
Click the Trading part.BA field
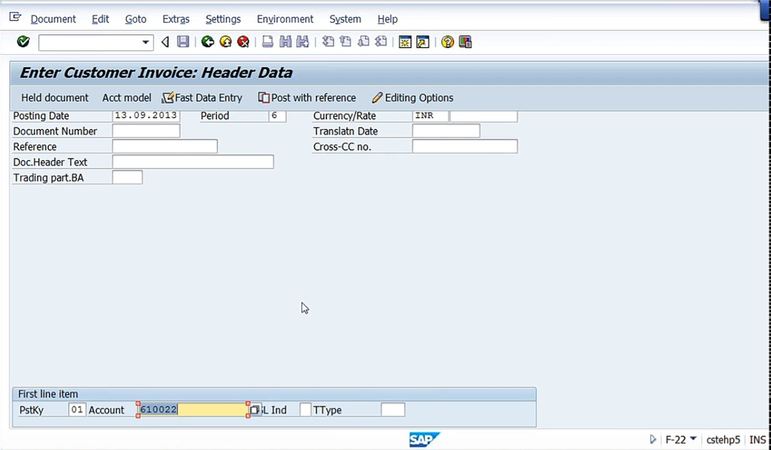pyautogui.click(x=127, y=178)
